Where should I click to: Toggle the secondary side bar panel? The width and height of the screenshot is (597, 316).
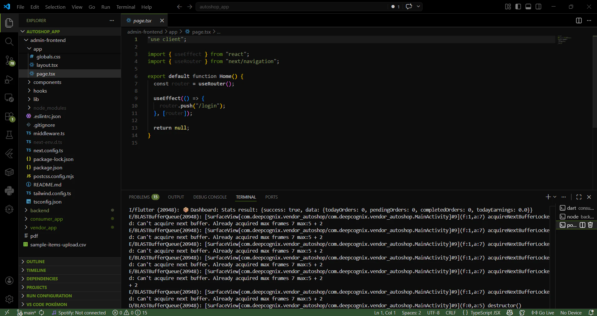(539, 7)
